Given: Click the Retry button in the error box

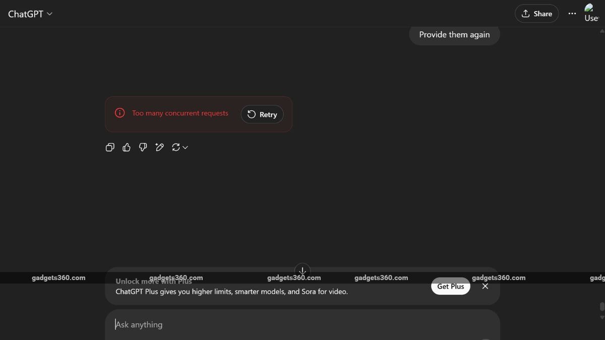Looking at the screenshot, I should [x=262, y=114].
